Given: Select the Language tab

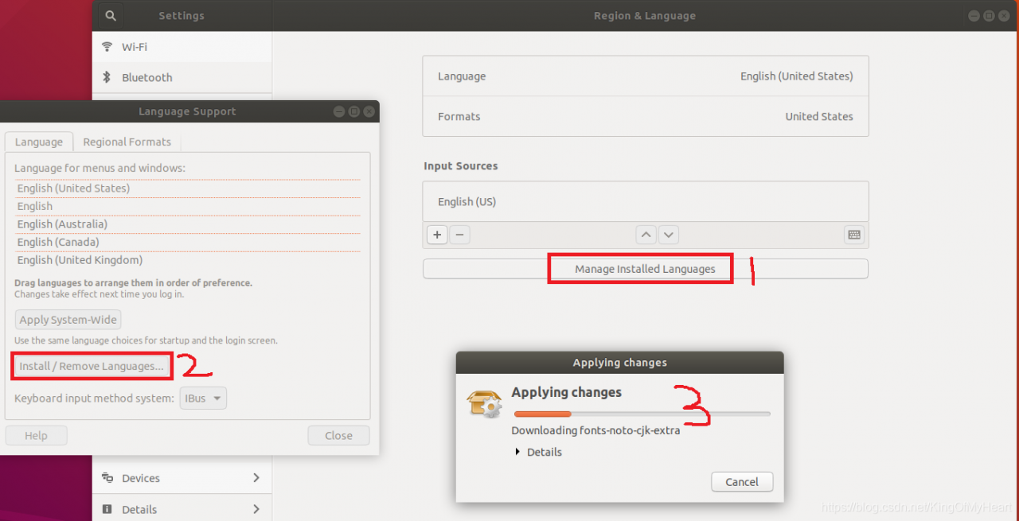Looking at the screenshot, I should [38, 142].
